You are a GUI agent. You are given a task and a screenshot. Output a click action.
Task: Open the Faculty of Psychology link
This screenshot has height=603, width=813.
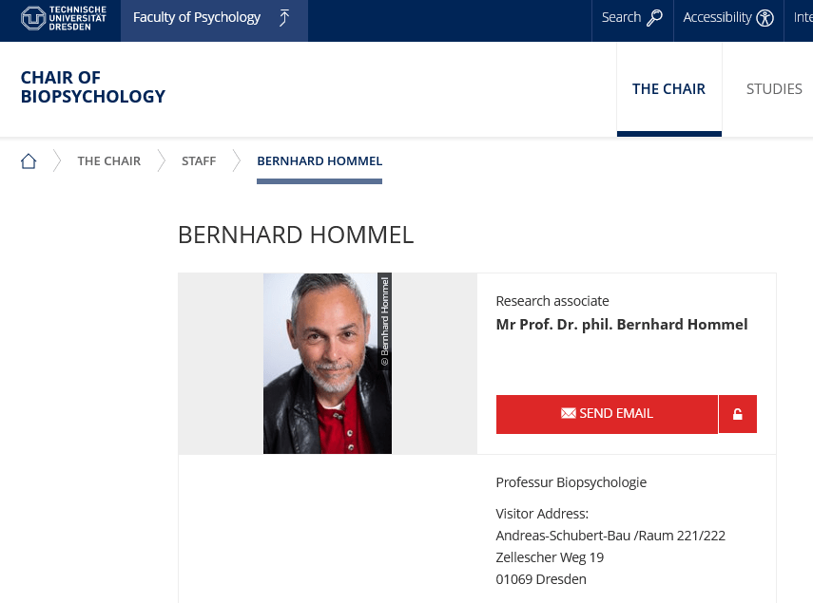click(x=197, y=18)
